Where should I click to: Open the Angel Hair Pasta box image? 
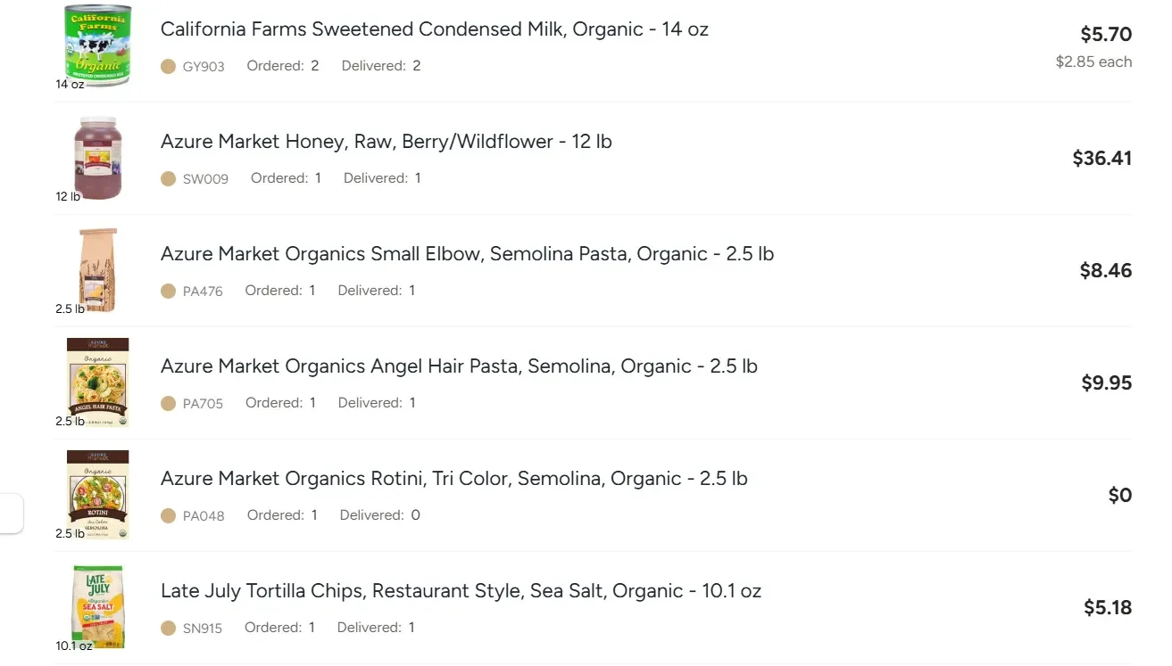coord(98,382)
